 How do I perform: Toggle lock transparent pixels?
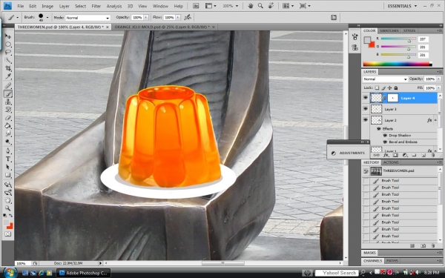[x=377, y=88]
